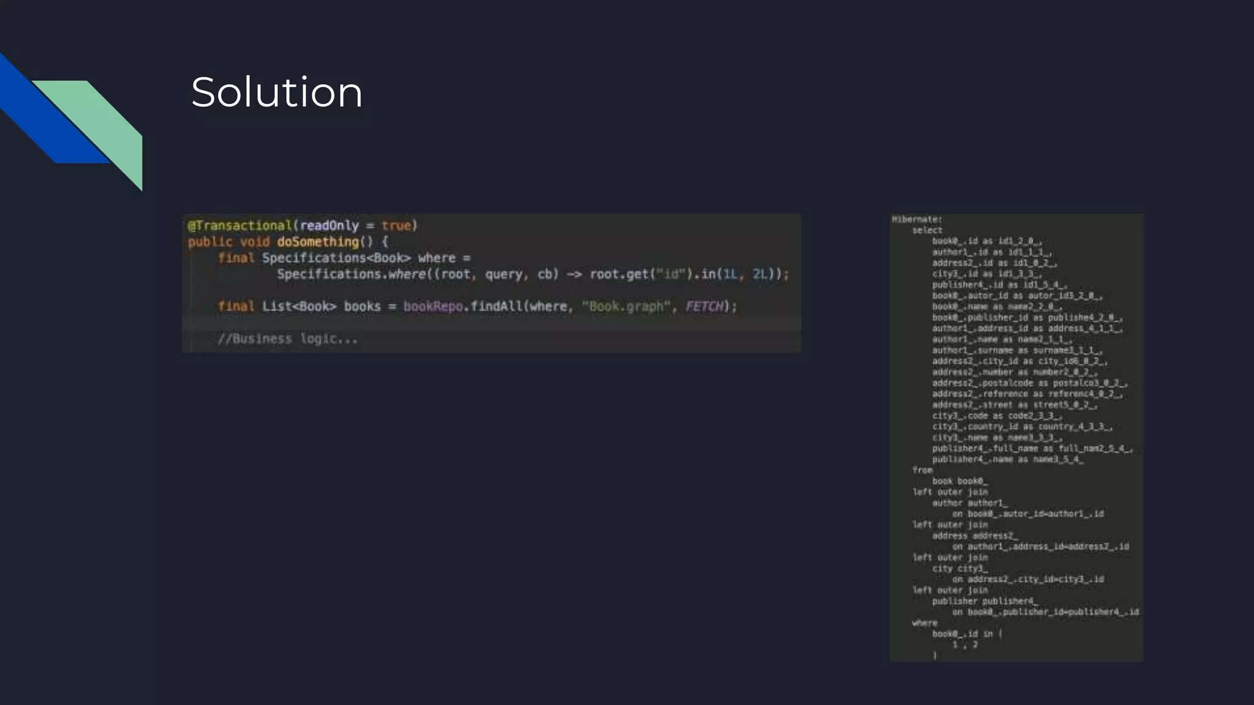
Task: Click the "//Business logic..." comment
Action: point(288,339)
